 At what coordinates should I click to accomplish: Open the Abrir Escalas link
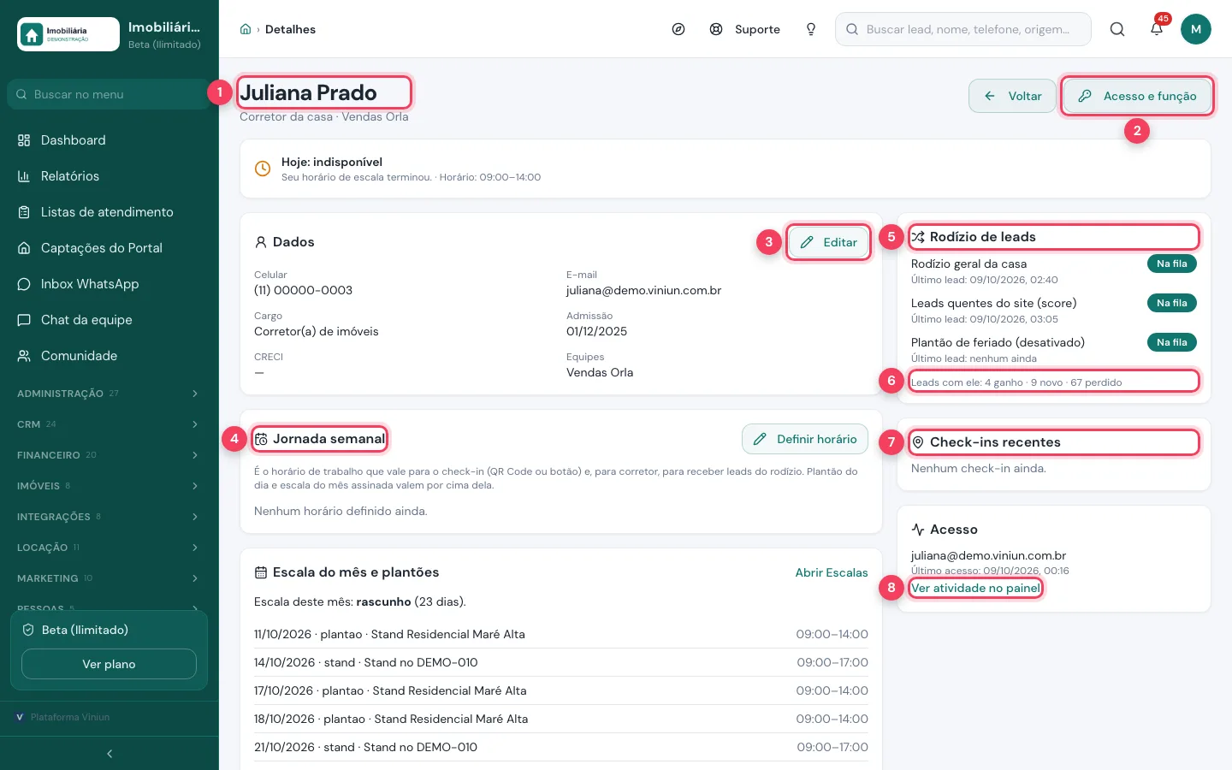(832, 572)
